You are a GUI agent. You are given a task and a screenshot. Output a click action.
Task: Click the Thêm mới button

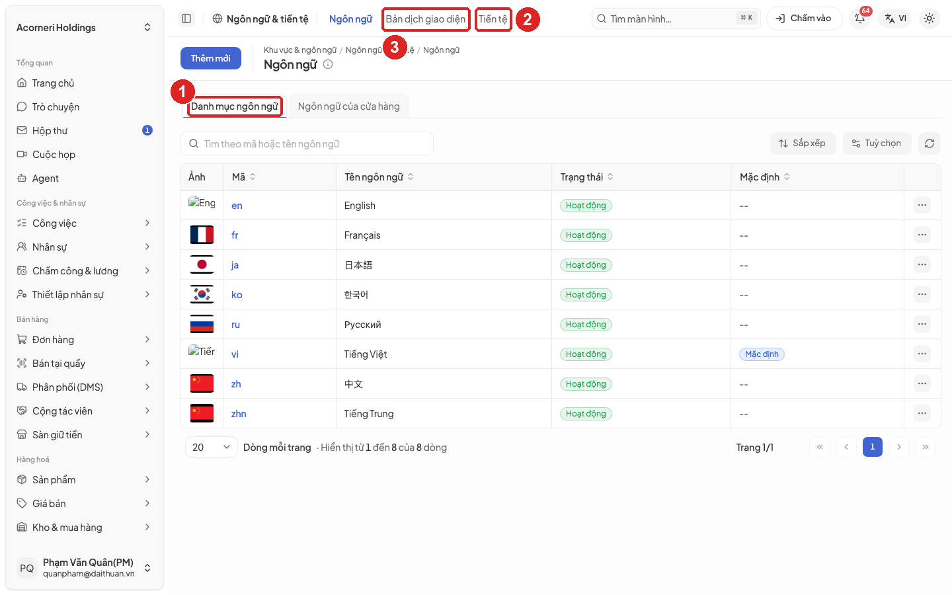pyautogui.click(x=211, y=58)
